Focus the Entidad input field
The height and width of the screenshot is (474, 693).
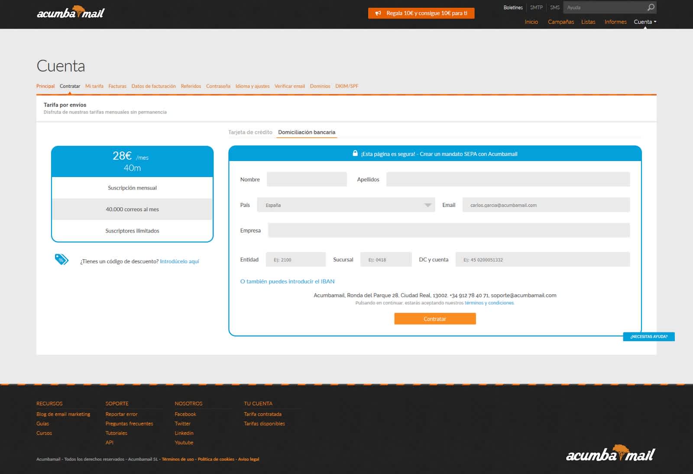coord(296,259)
